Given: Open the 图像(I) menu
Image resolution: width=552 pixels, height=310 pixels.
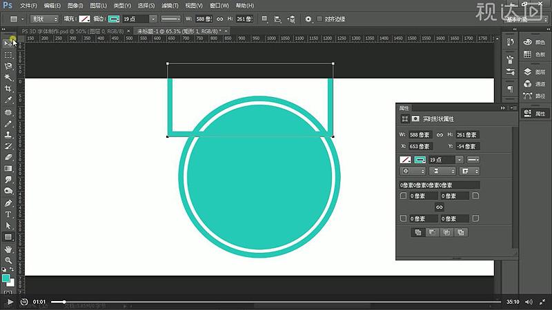Looking at the screenshot, I should coord(75,6).
